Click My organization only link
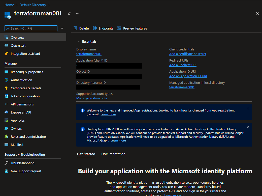The height and width of the screenshot is (196, 262). coord(91,98)
